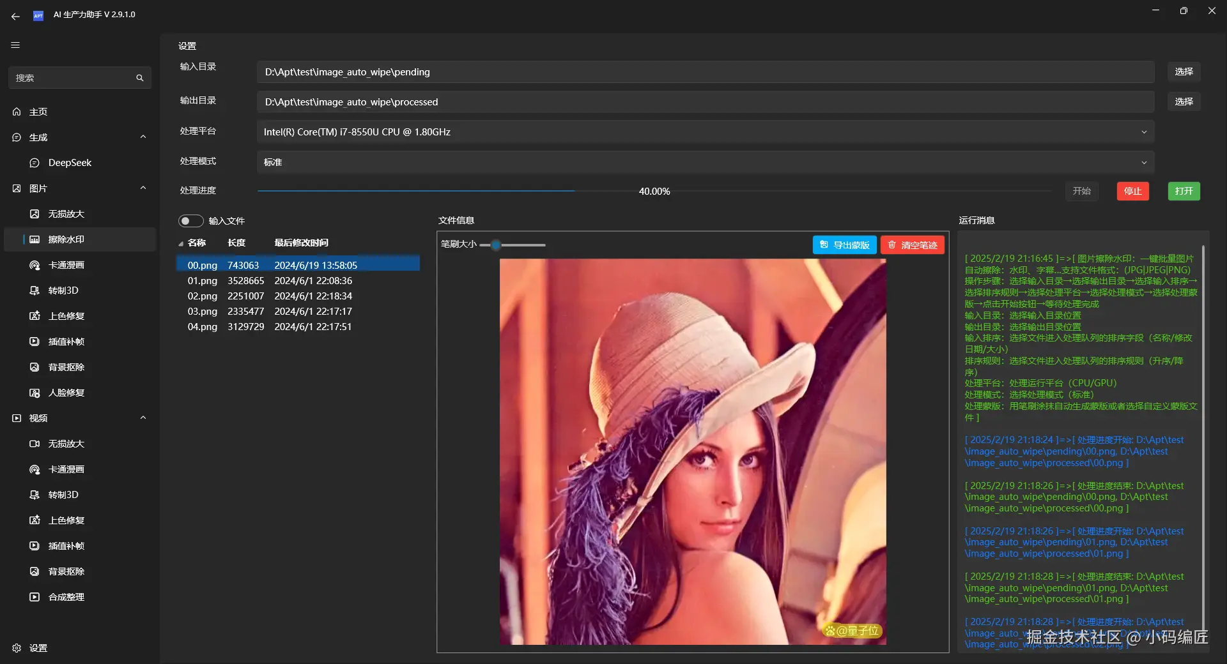Adjust the 笔刷大小 brush size slider
The image size is (1227, 664).
tap(513, 245)
